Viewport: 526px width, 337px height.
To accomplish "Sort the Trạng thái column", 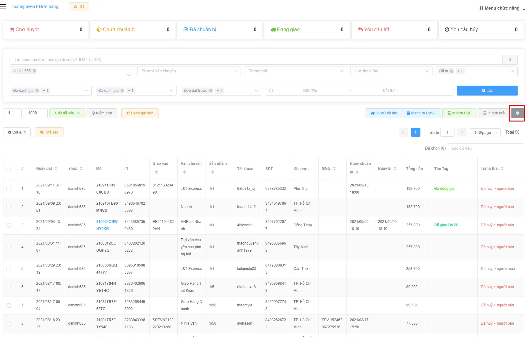I will [502, 168].
